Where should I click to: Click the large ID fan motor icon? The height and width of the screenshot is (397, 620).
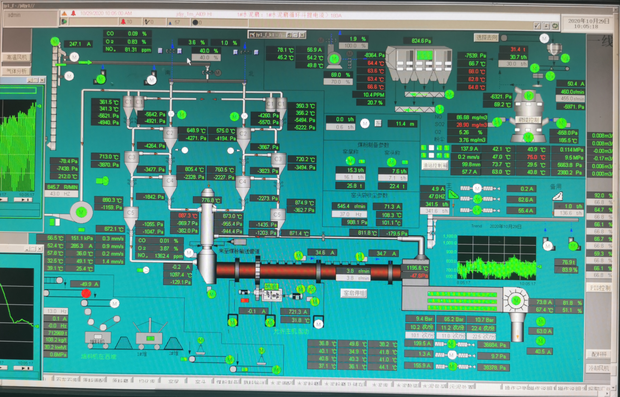[81, 212]
